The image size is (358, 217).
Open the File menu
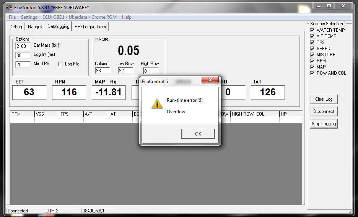[12, 17]
